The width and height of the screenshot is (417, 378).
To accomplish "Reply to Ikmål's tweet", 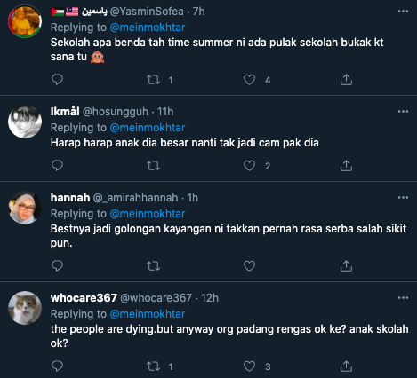I will 57,165.
